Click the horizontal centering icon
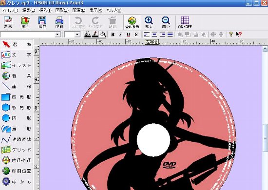Screen dimensions: 268x190 pyautogui.click(x=213, y=34)
